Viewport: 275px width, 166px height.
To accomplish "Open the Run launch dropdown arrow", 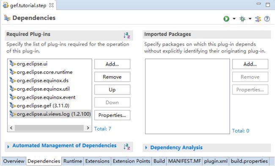I will click(x=234, y=19).
